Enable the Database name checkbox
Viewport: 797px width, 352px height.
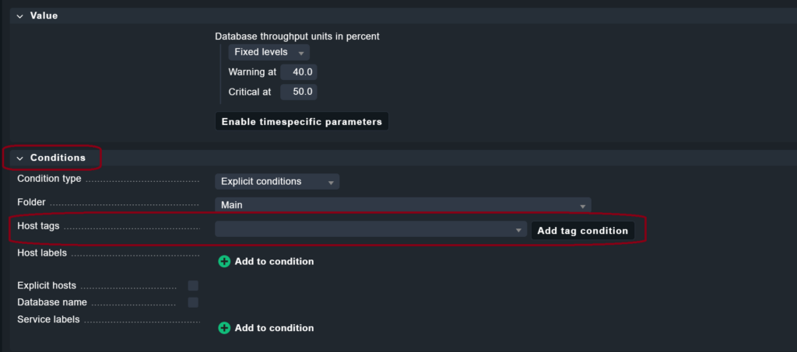[193, 302]
